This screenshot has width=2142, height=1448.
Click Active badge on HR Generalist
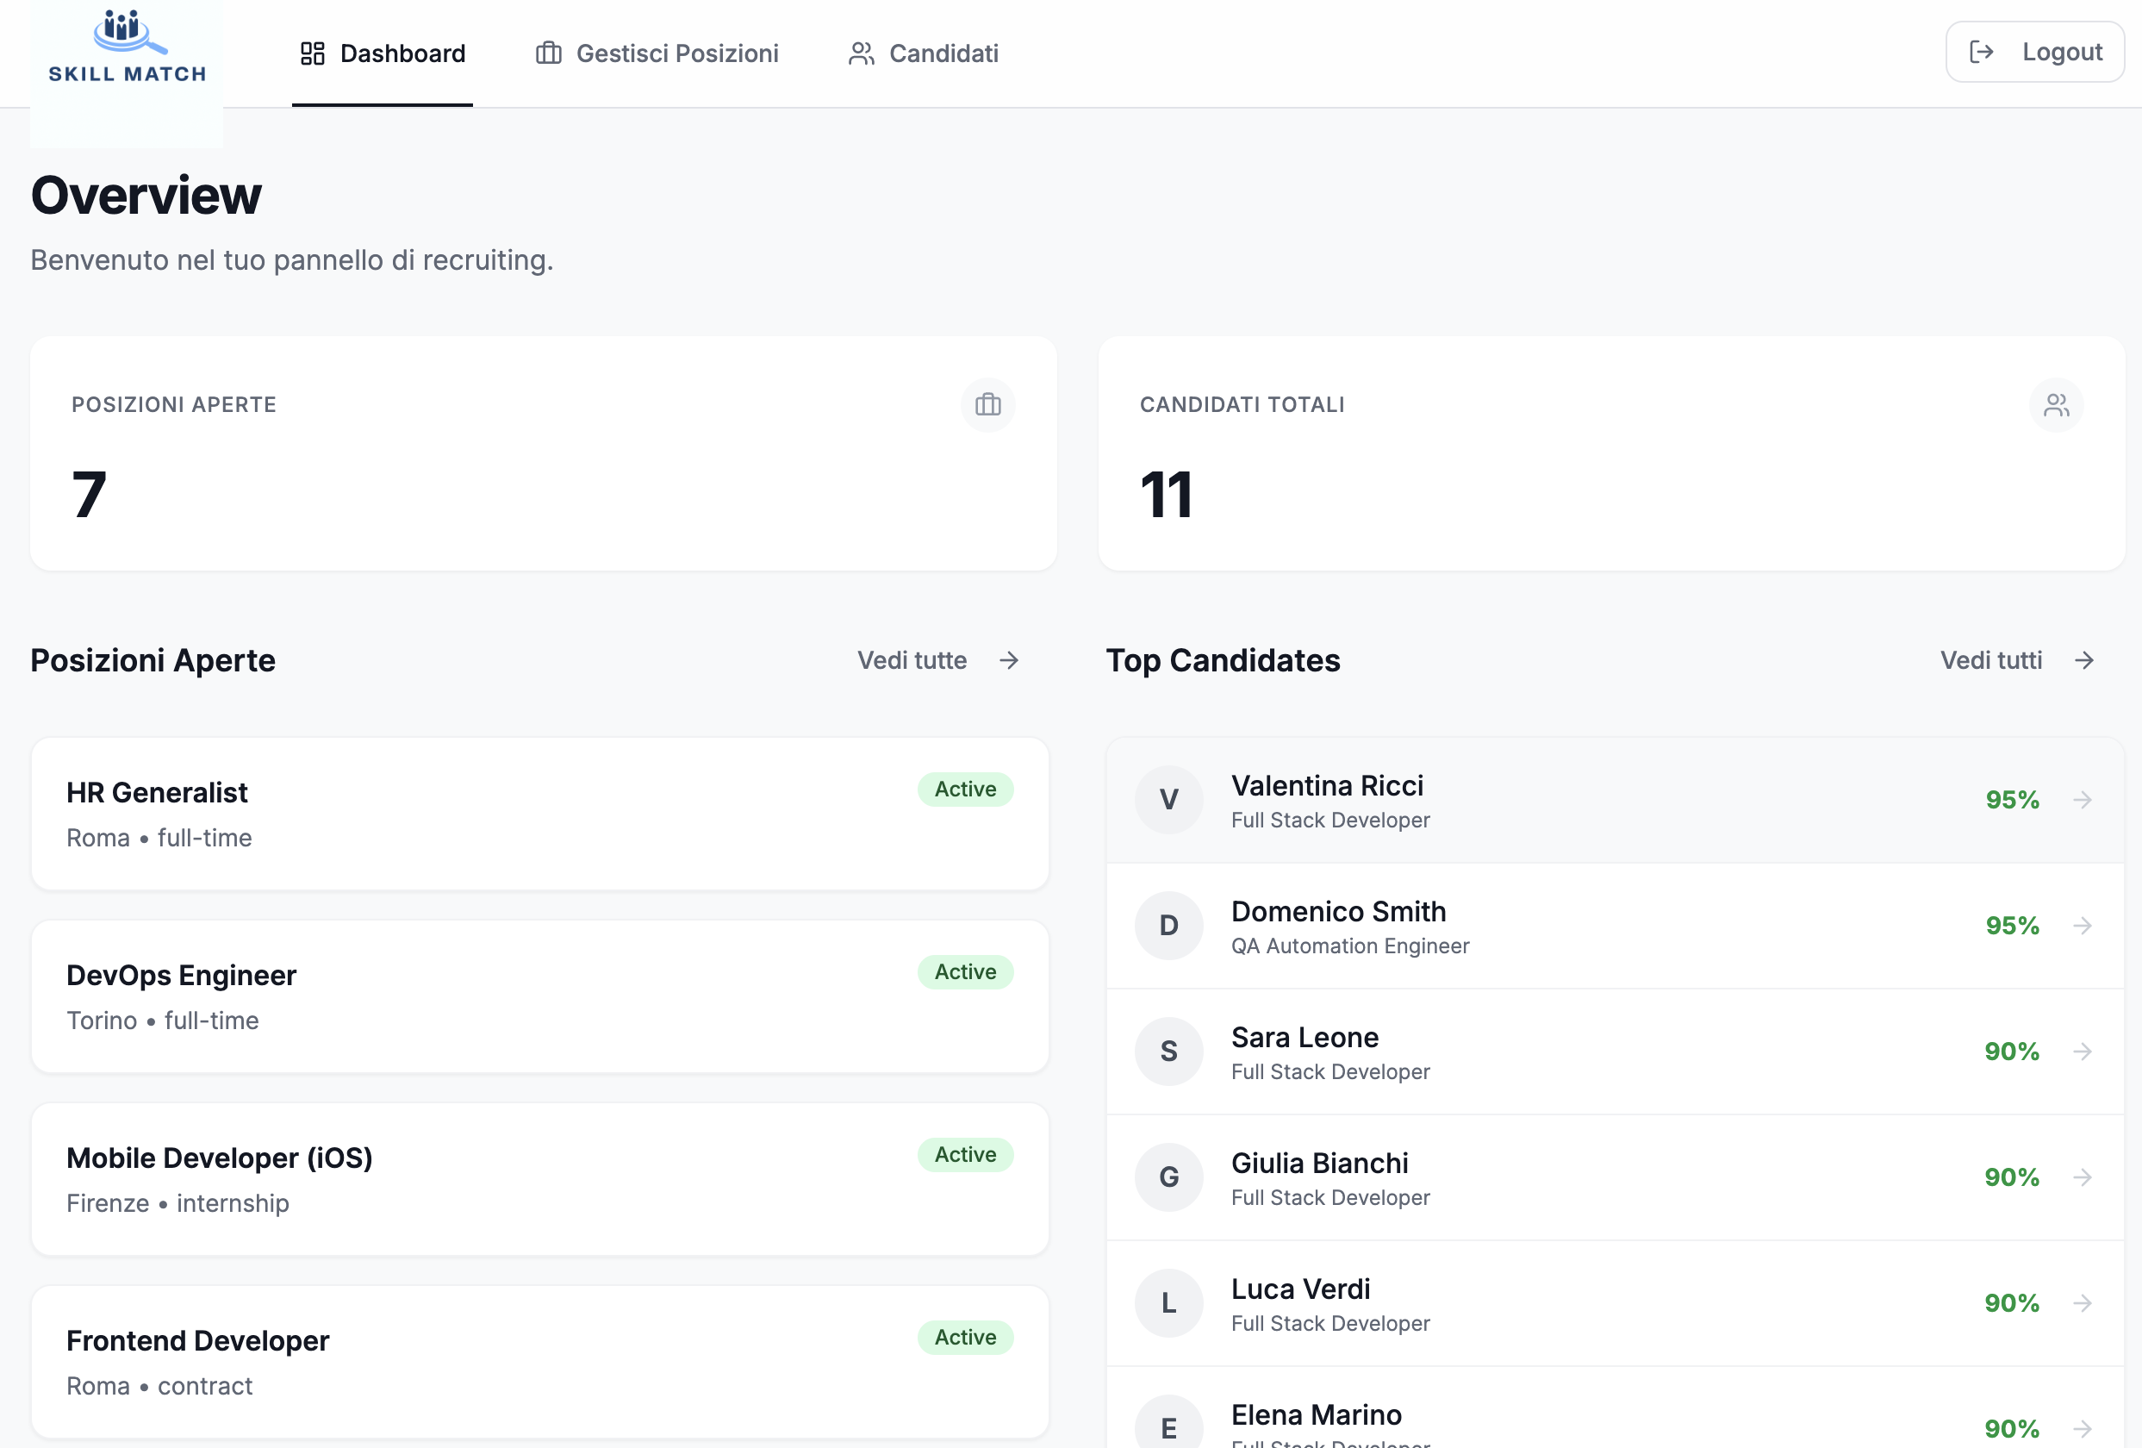coord(965,789)
